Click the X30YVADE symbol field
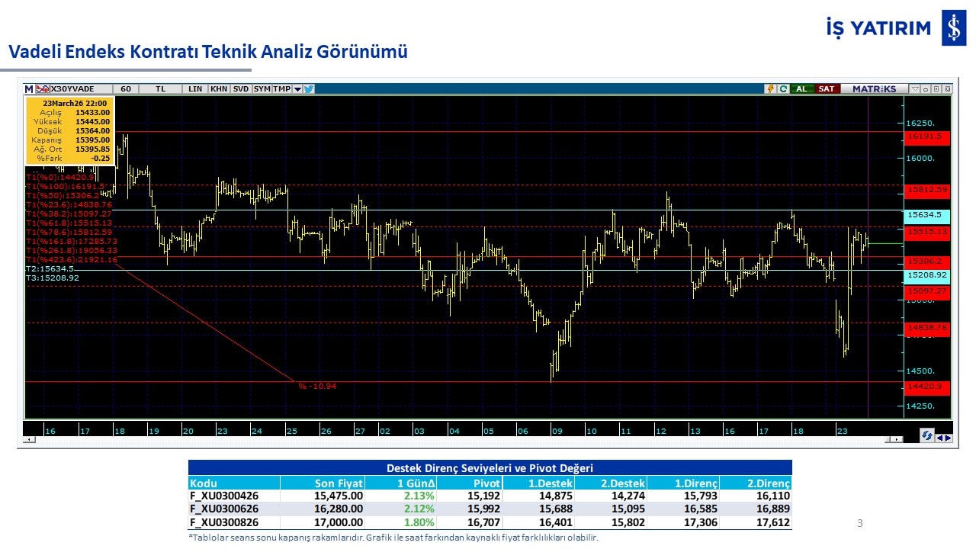Viewport: 976px width, 549px height. [76, 89]
